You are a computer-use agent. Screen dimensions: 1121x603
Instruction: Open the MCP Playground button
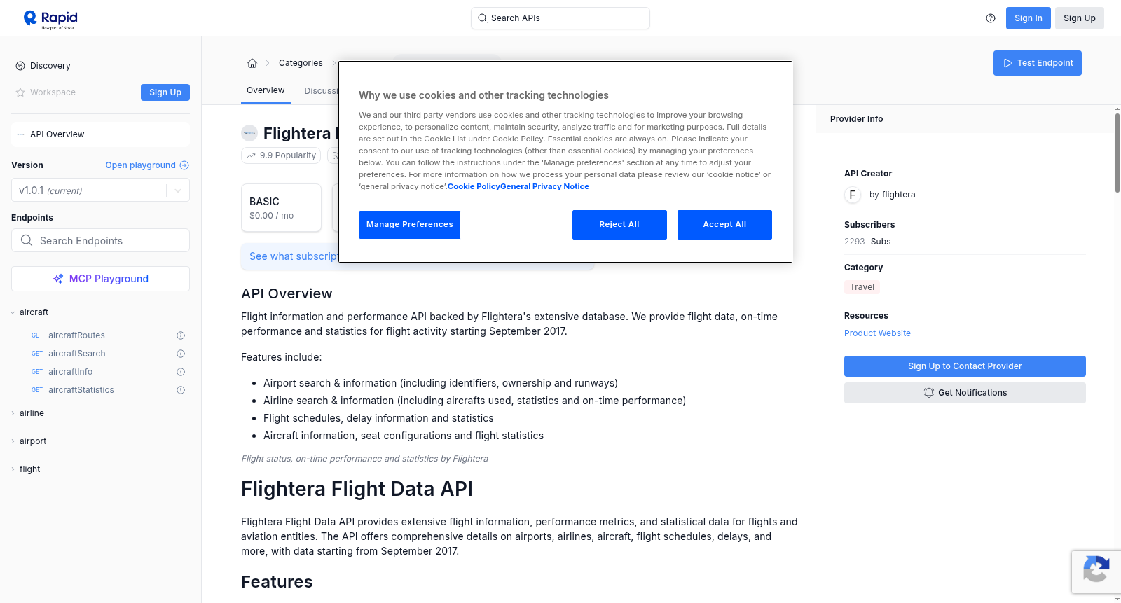point(100,279)
